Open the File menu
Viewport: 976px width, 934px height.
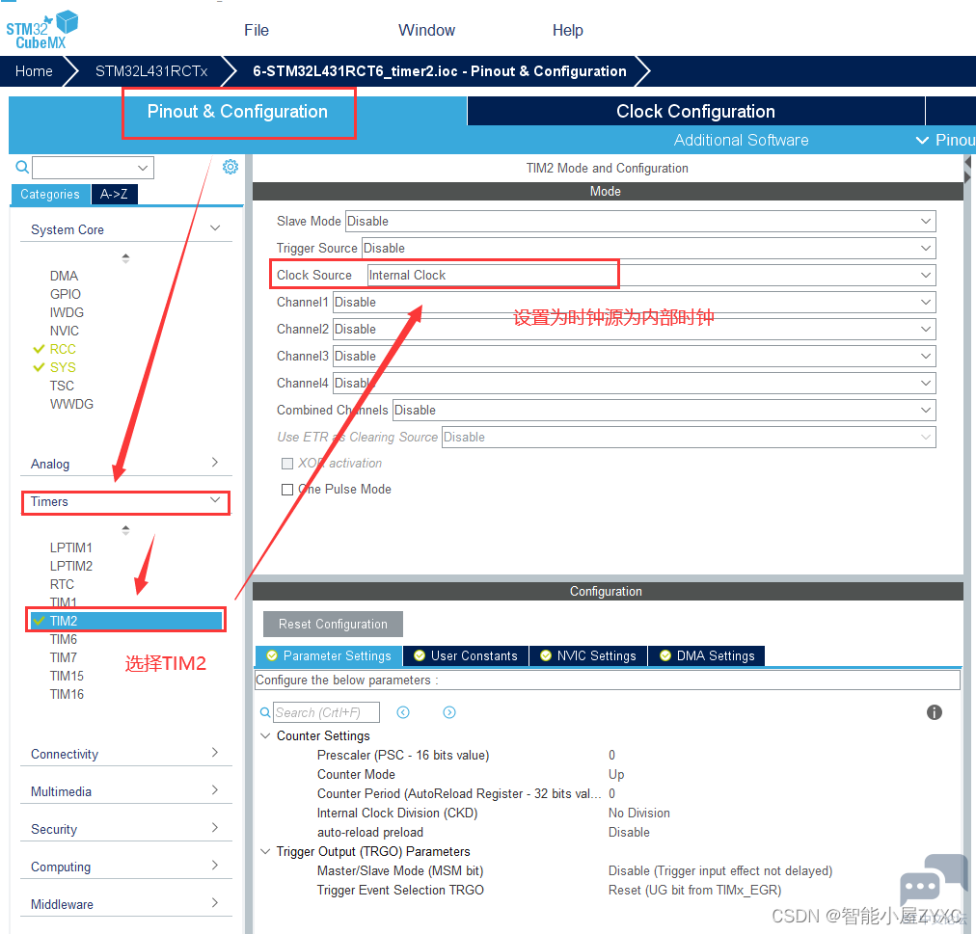[x=257, y=30]
